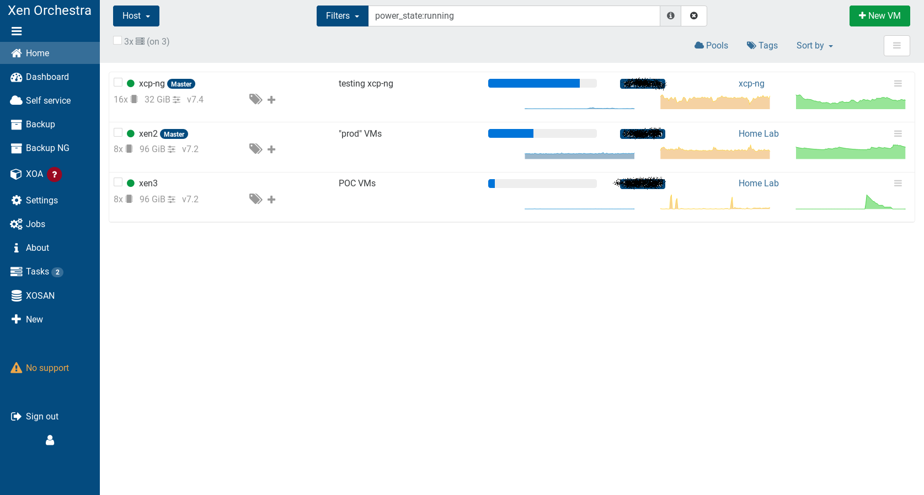This screenshot has height=495, width=924.
Task: Click xen2 memory usage bar
Action: coord(542,133)
